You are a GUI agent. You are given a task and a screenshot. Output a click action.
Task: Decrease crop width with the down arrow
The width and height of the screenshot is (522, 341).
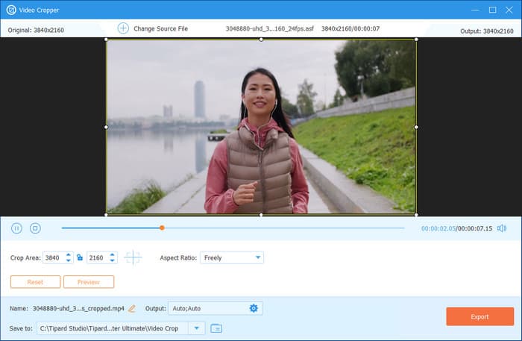click(69, 260)
